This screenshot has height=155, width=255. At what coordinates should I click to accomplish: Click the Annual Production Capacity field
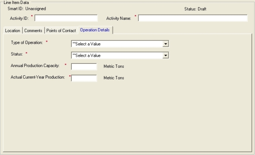coord(84,67)
